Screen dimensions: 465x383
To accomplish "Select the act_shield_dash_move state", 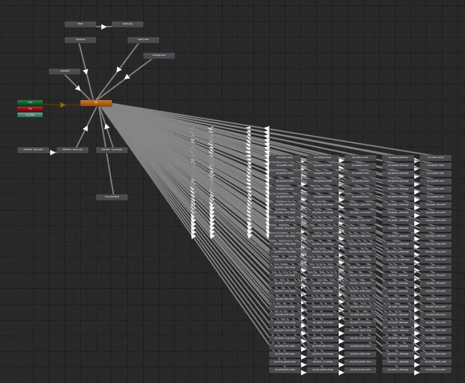I will [360, 346].
